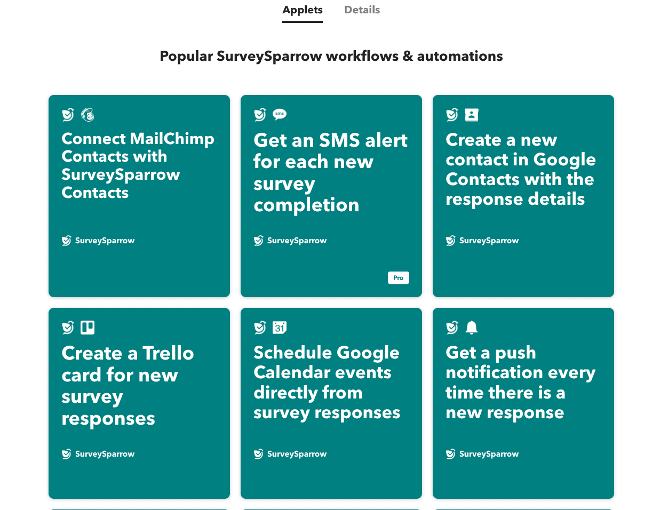
Task: Click the SurveySparrow link under the Google Contacts applet
Action: click(x=489, y=241)
